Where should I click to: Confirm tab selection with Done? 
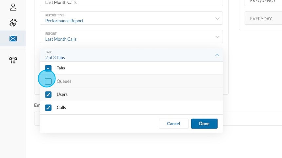point(204,124)
